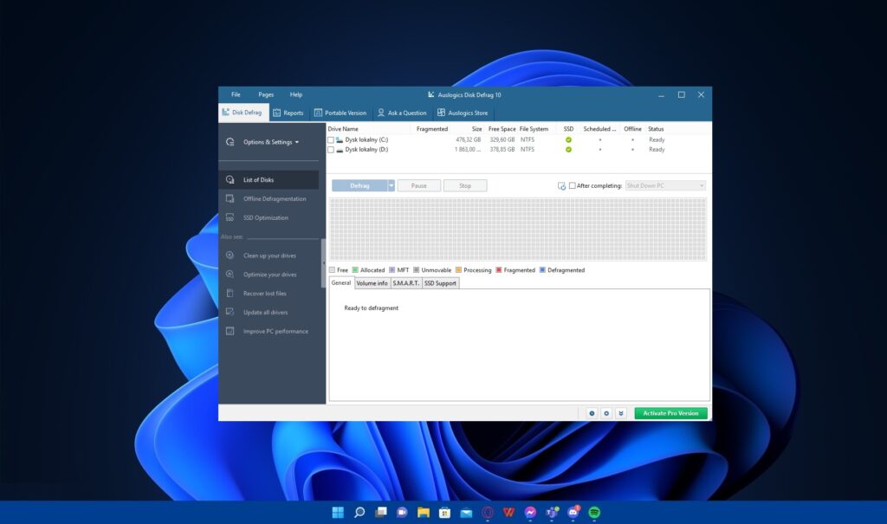Sort by the Fragmented column header
887x524 pixels.
tap(432, 129)
